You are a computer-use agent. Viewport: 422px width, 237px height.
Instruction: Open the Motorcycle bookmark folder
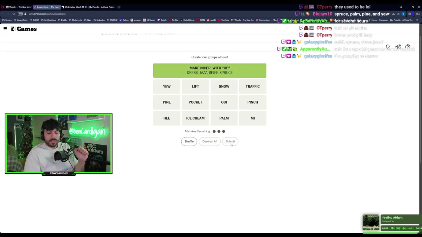point(75,20)
